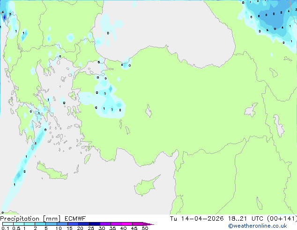Click the Crete island on the map
This screenshot has height=230, width=297.
point(51,171)
